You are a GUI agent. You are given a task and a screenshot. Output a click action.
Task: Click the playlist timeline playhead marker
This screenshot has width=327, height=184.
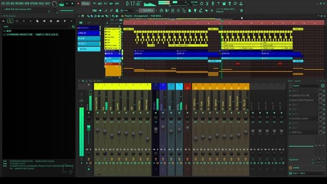click(x=222, y=21)
